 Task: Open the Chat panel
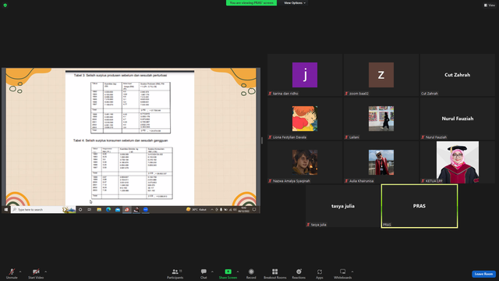tap(203, 274)
